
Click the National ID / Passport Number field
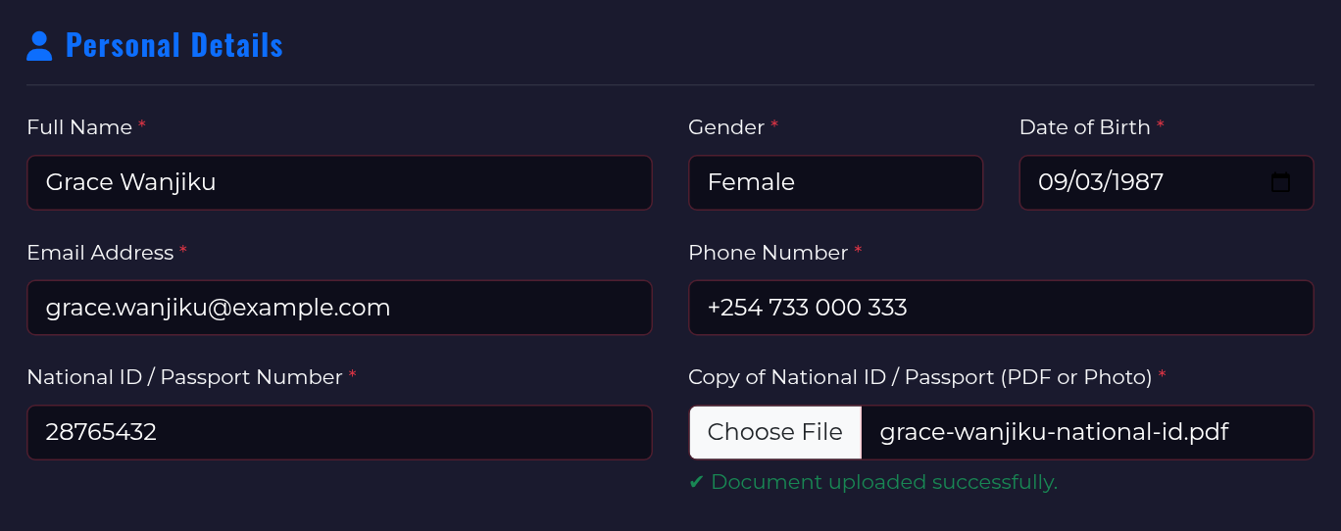339,432
